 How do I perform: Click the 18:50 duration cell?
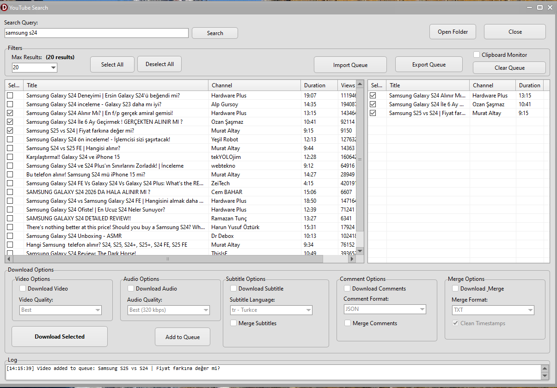click(310, 201)
